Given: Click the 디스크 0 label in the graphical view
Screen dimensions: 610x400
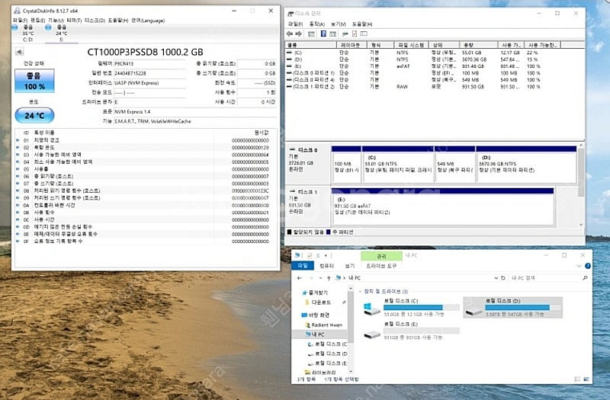Looking at the screenshot, I should pyautogui.click(x=307, y=149).
